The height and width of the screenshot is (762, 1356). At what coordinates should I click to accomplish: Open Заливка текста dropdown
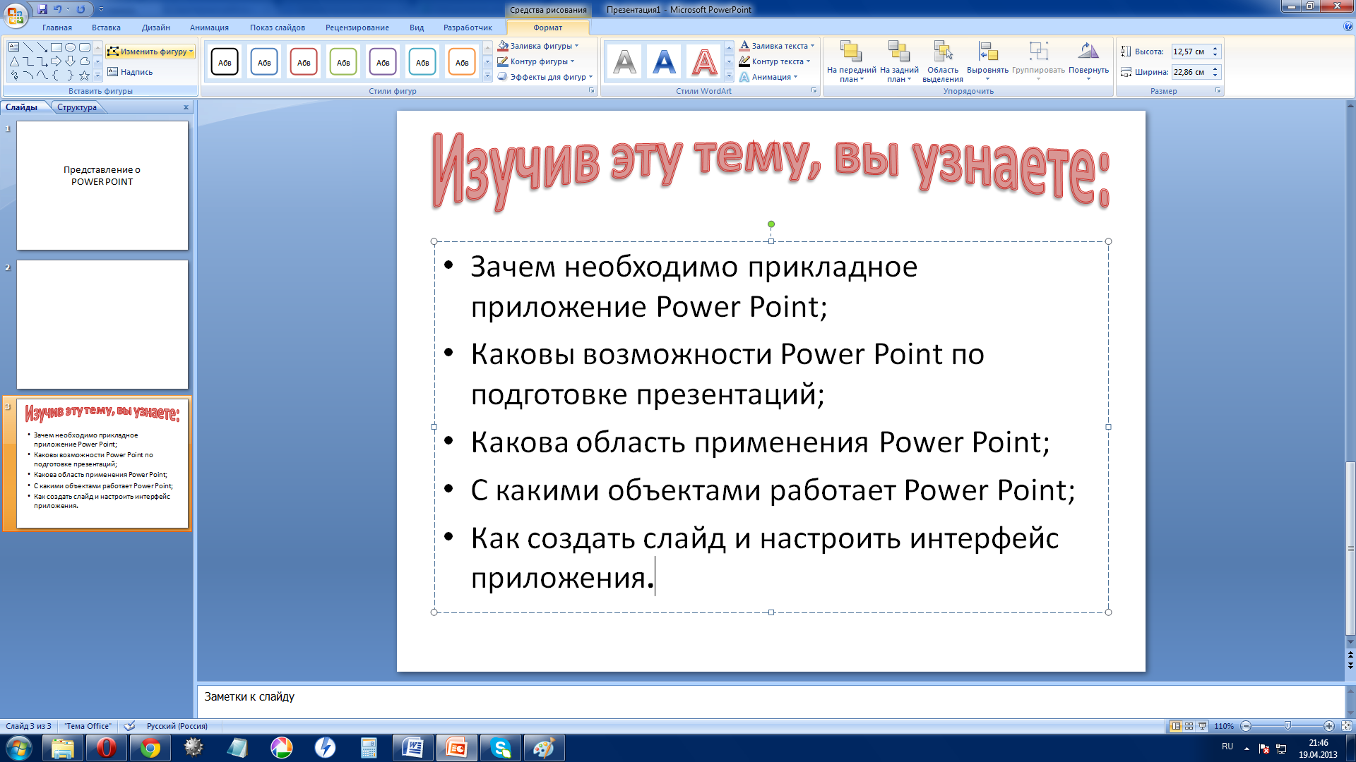(x=777, y=46)
